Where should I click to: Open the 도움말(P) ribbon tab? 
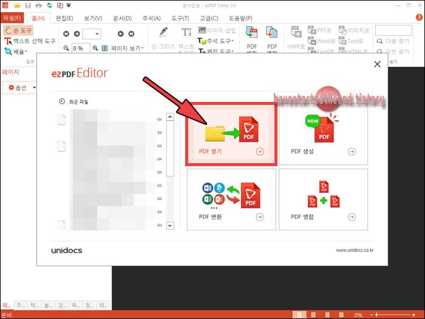coord(240,18)
